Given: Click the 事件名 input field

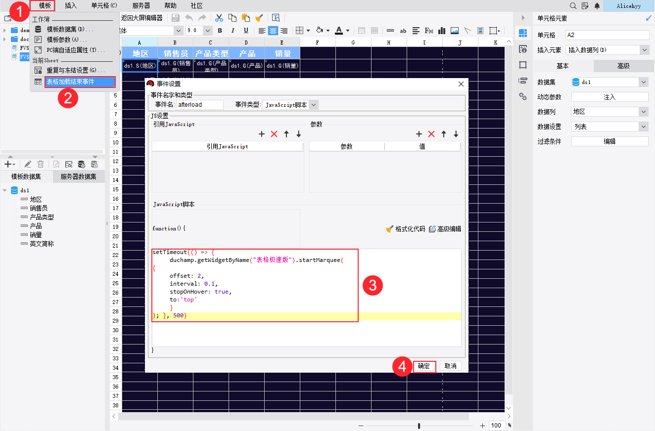Looking at the screenshot, I should [x=200, y=105].
